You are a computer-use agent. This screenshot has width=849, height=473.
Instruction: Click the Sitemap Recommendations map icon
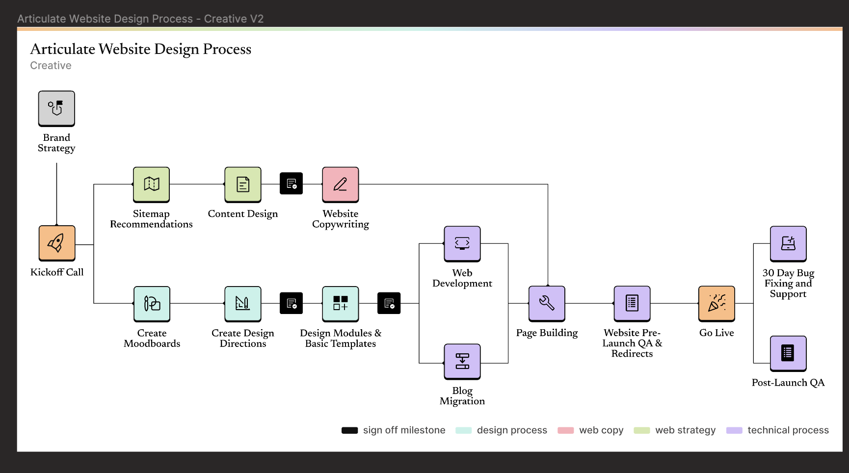click(151, 184)
